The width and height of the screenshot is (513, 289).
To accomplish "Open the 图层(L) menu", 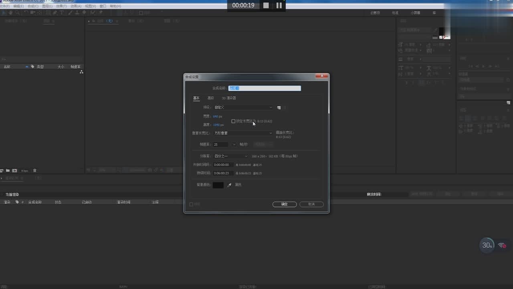I will point(47,6).
